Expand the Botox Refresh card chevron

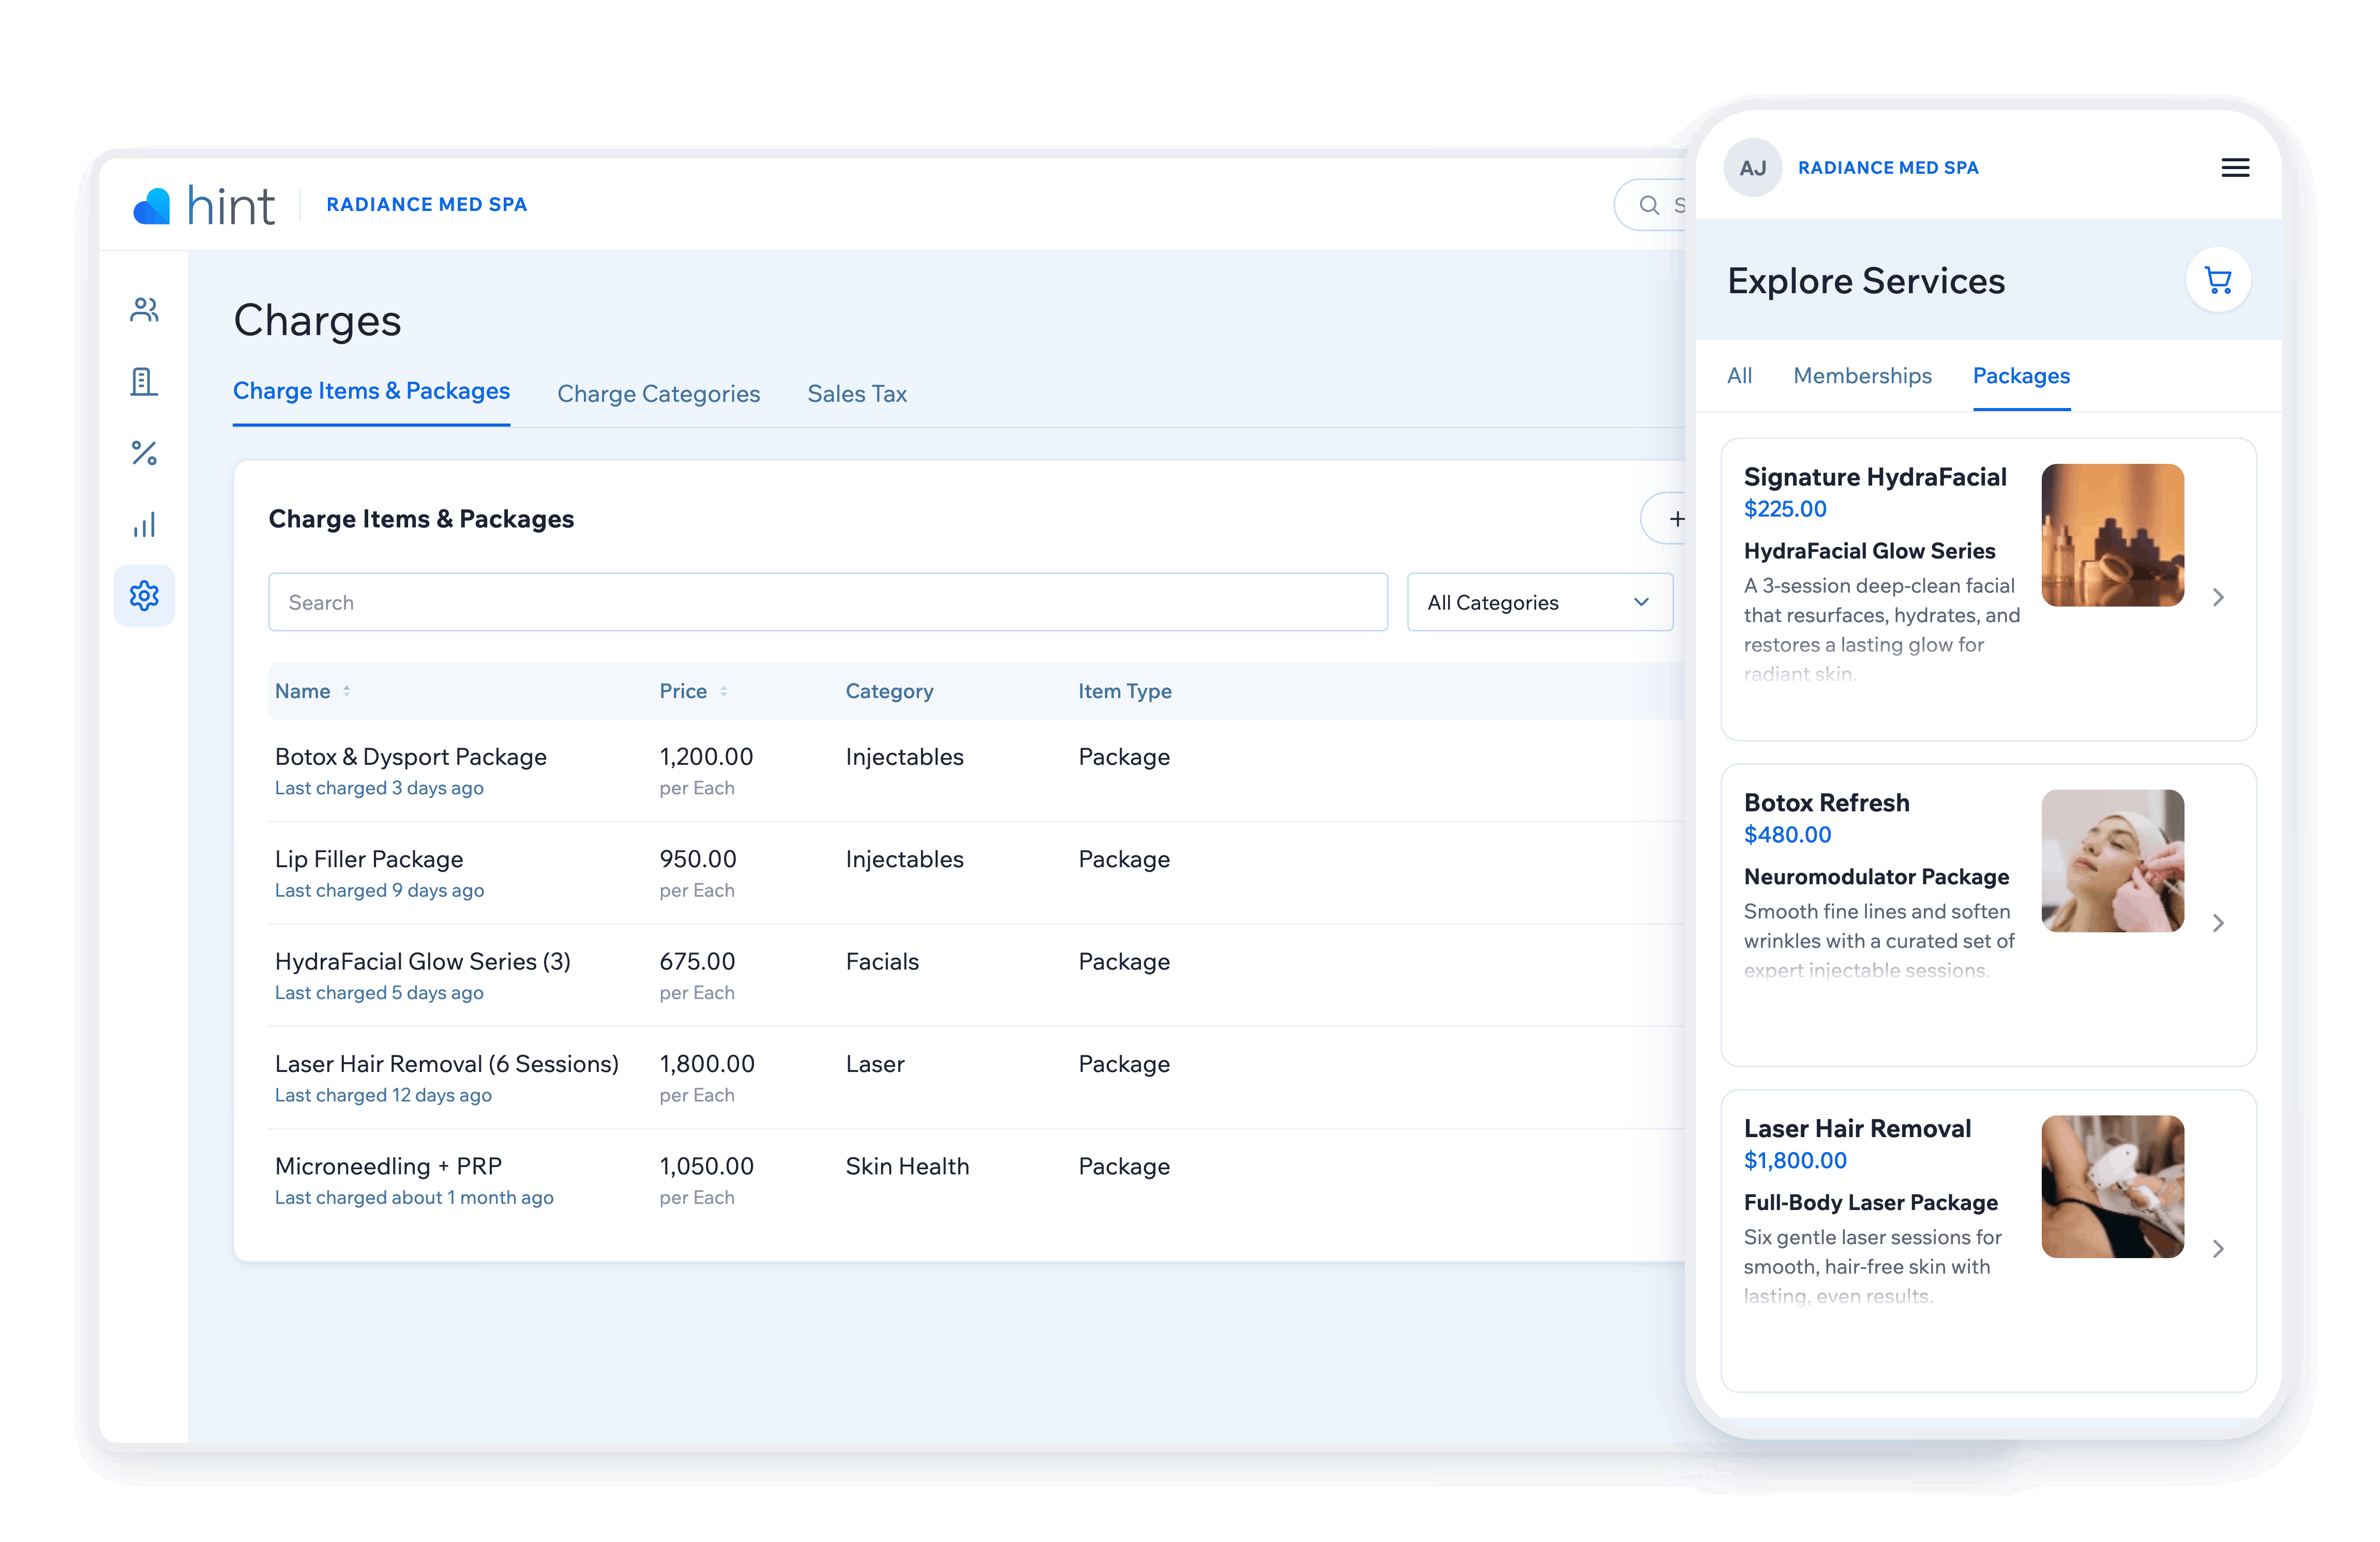pyautogui.click(x=2218, y=923)
